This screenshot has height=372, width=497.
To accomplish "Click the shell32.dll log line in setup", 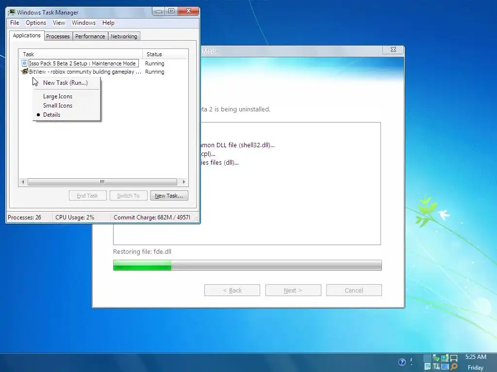I will point(238,145).
